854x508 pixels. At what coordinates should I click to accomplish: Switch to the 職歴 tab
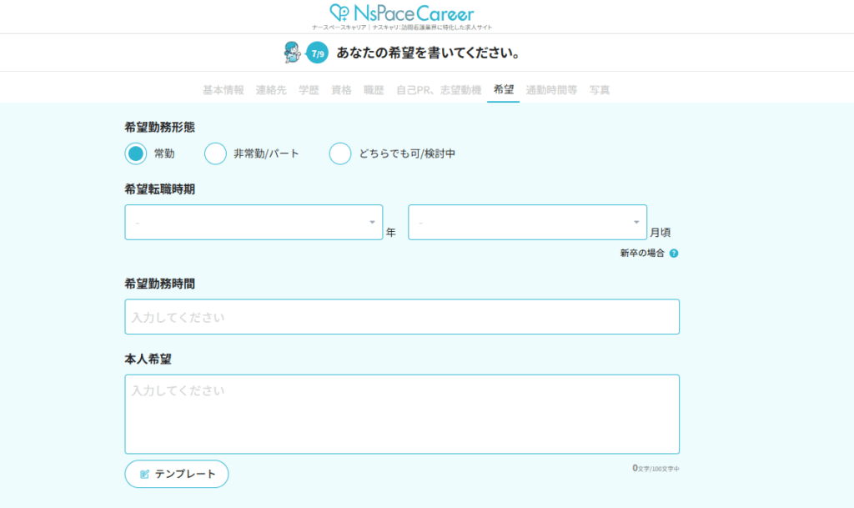click(374, 90)
